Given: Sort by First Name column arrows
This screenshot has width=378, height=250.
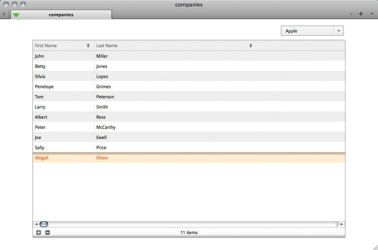Looking at the screenshot, I should (x=88, y=46).
